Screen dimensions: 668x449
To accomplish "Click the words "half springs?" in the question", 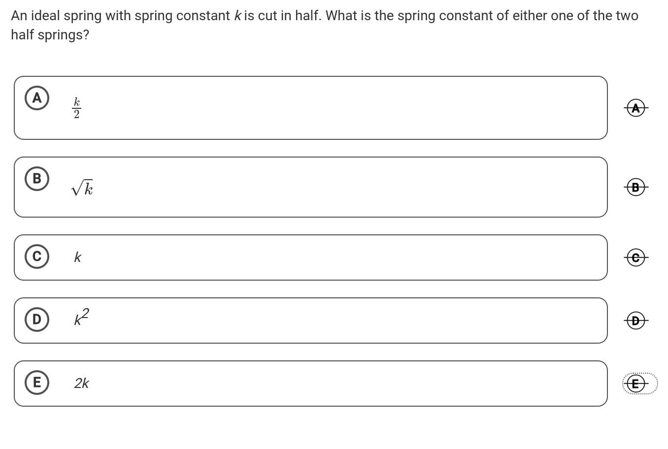I will point(50,35).
